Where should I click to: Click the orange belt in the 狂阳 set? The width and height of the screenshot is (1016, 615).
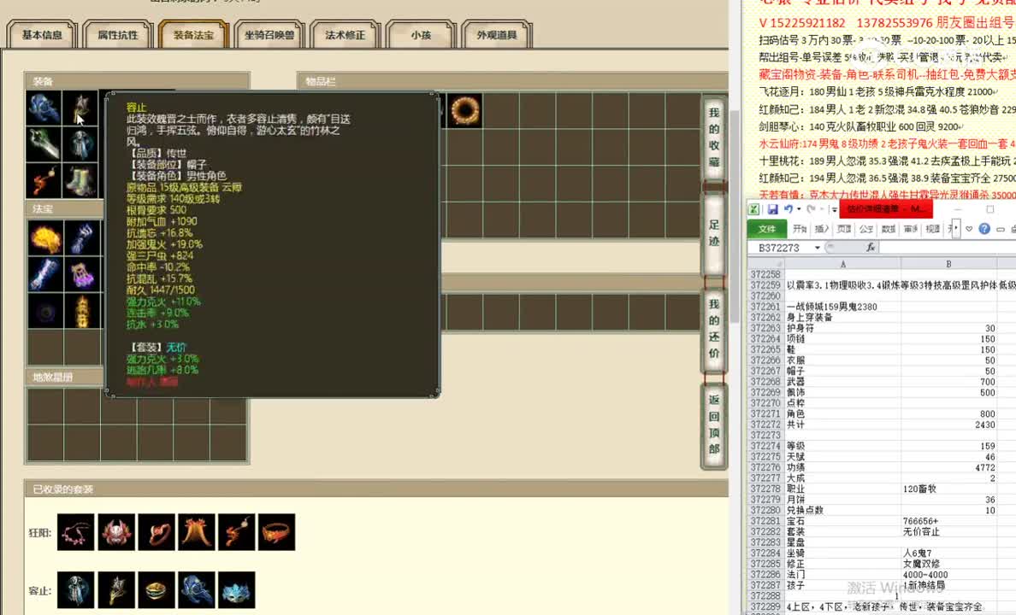pos(276,532)
